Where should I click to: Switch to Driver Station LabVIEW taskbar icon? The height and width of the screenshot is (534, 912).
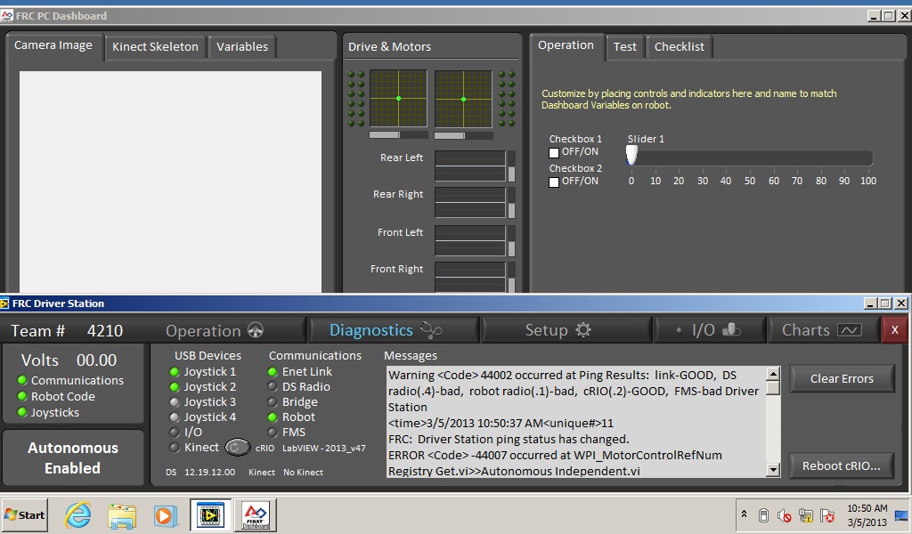click(210, 514)
